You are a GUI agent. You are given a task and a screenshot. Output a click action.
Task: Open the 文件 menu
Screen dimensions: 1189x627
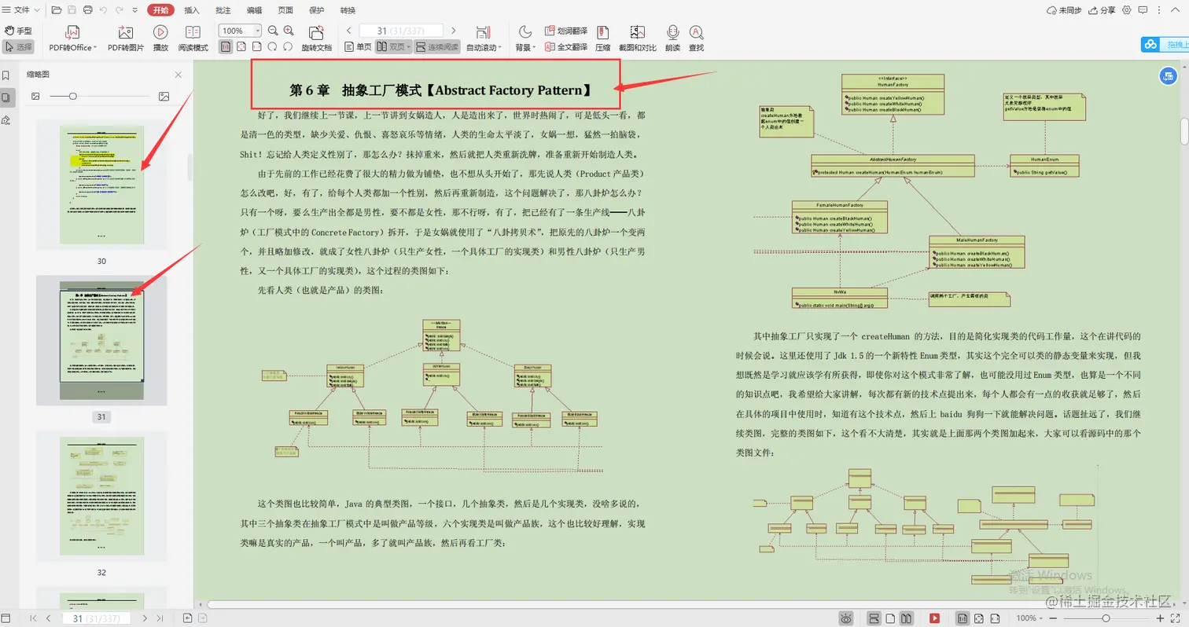coord(21,10)
